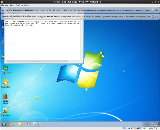The height and width of the screenshot is (130, 160).
Task: Open Windows Explorer from the taskbar
Action: 21,124
